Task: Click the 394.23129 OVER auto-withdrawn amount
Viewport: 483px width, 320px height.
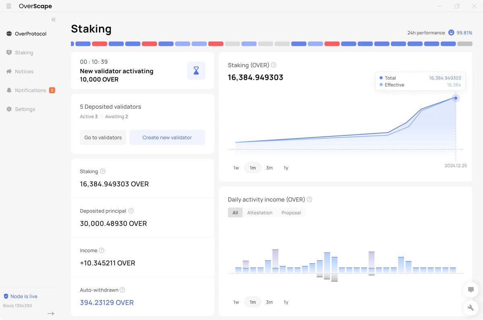Action: tap(107, 303)
